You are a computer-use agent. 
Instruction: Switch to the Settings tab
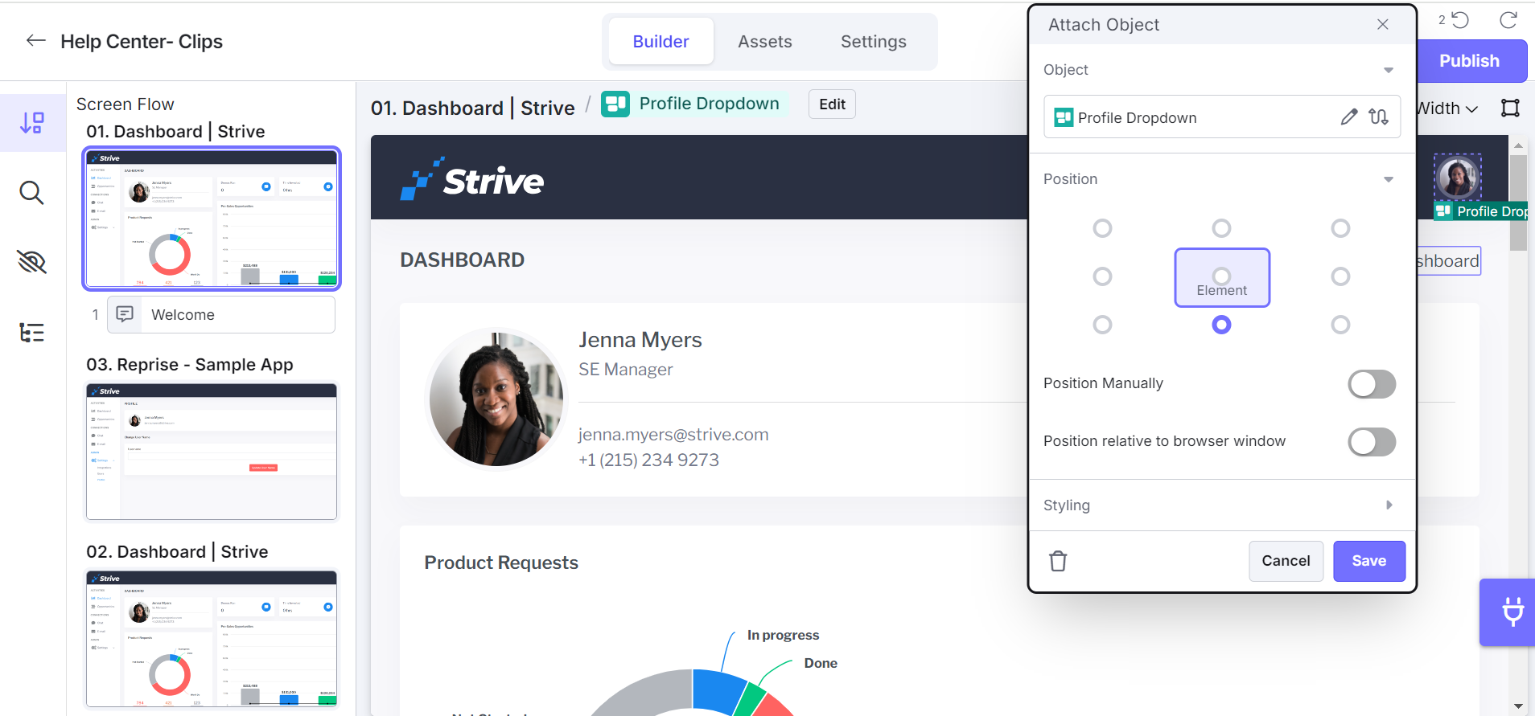point(874,41)
